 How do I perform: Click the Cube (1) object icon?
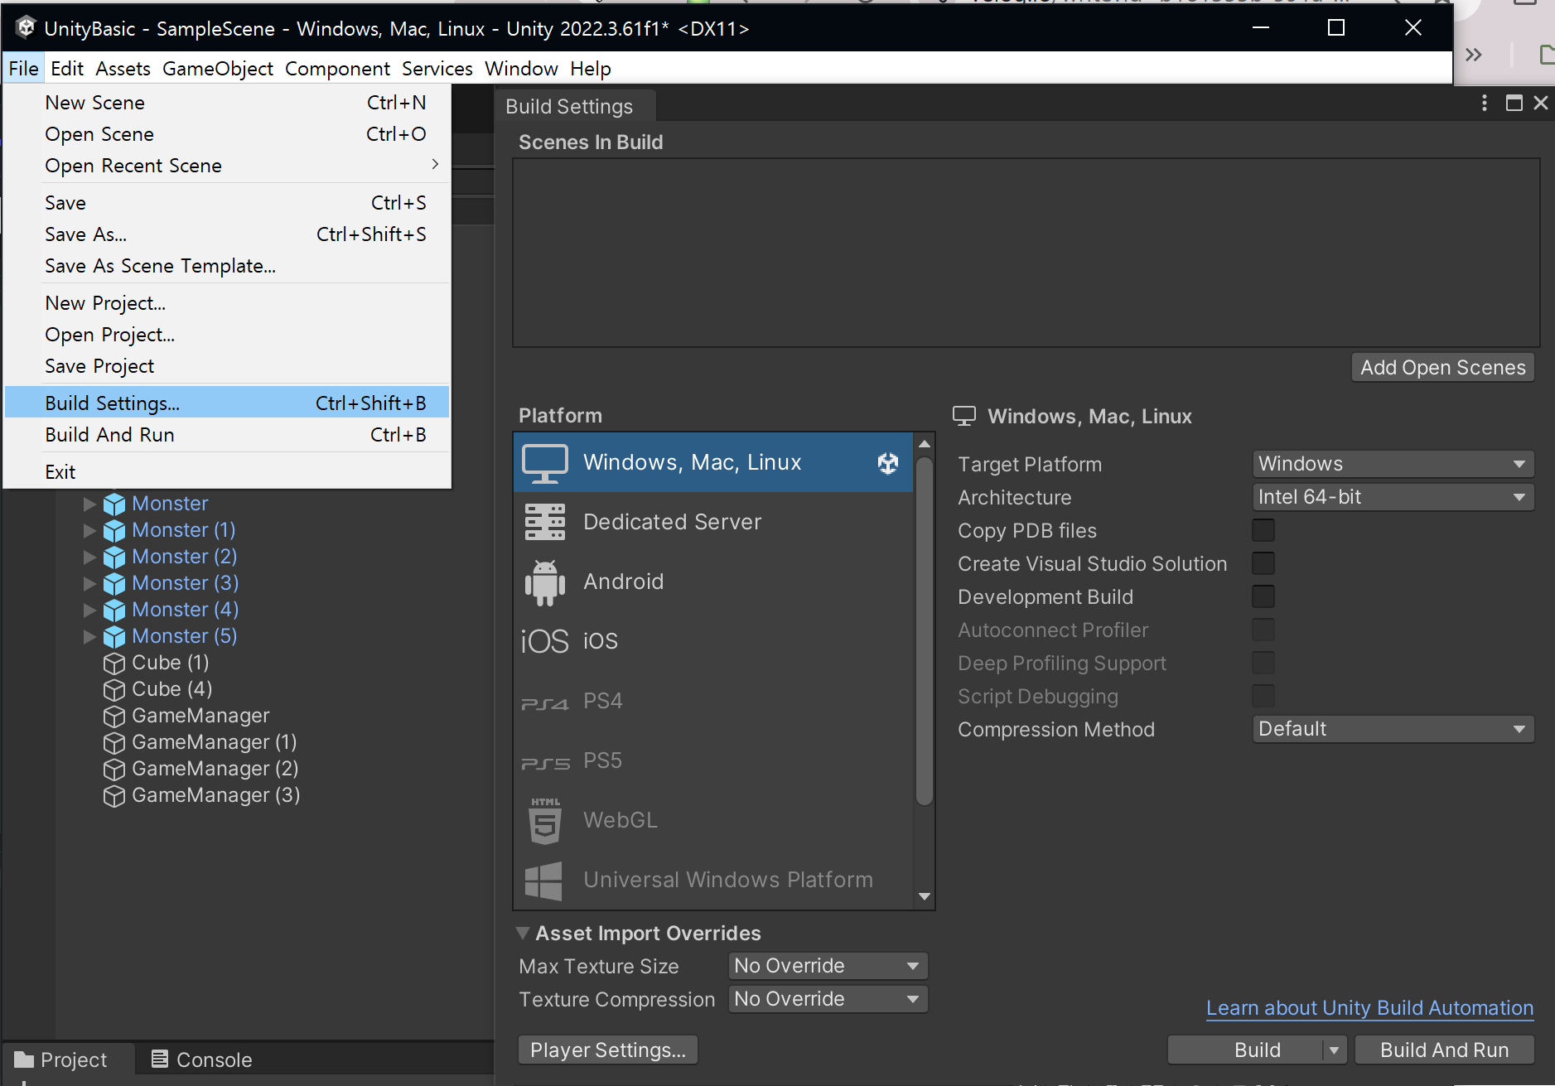click(114, 663)
